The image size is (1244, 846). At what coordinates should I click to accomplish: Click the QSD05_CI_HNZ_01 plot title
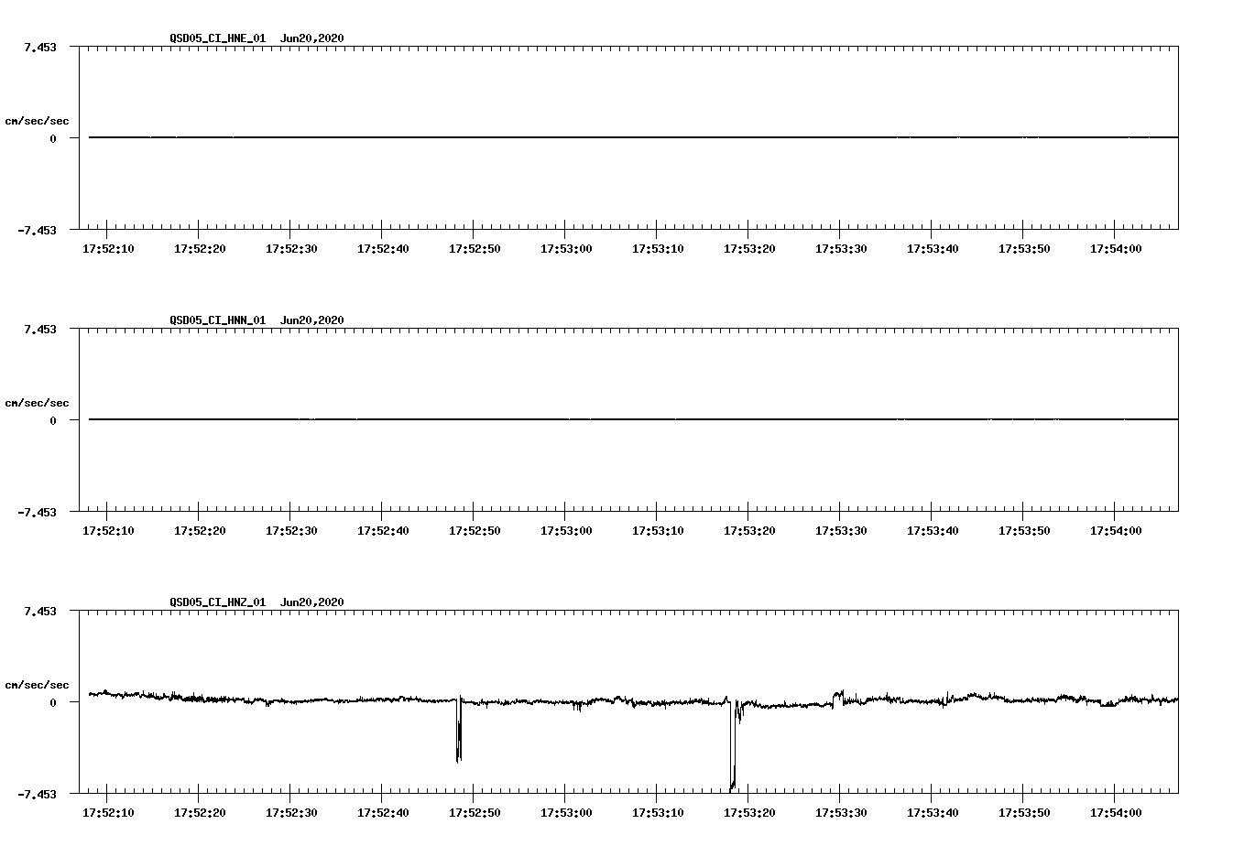tap(256, 602)
